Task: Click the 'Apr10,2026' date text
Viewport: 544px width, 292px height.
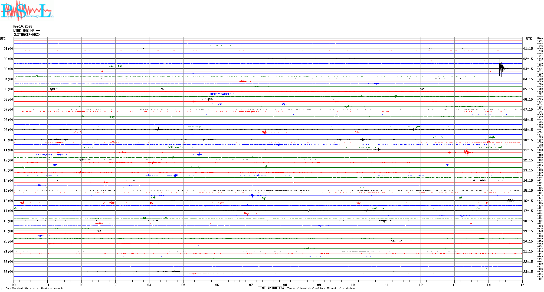Action: pyautogui.click(x=23, y=26)
